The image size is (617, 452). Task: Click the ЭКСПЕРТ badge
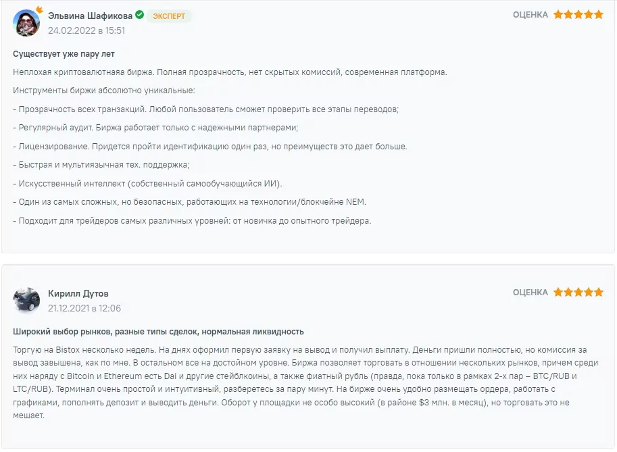[169, 16]
